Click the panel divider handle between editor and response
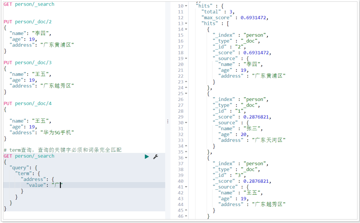The image size is (360, 223). tap(168, 121)
